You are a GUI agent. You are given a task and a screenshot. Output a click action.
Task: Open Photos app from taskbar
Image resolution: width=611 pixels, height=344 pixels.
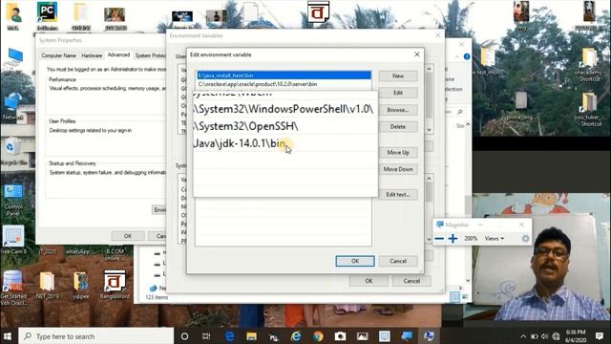pos(362,336)
